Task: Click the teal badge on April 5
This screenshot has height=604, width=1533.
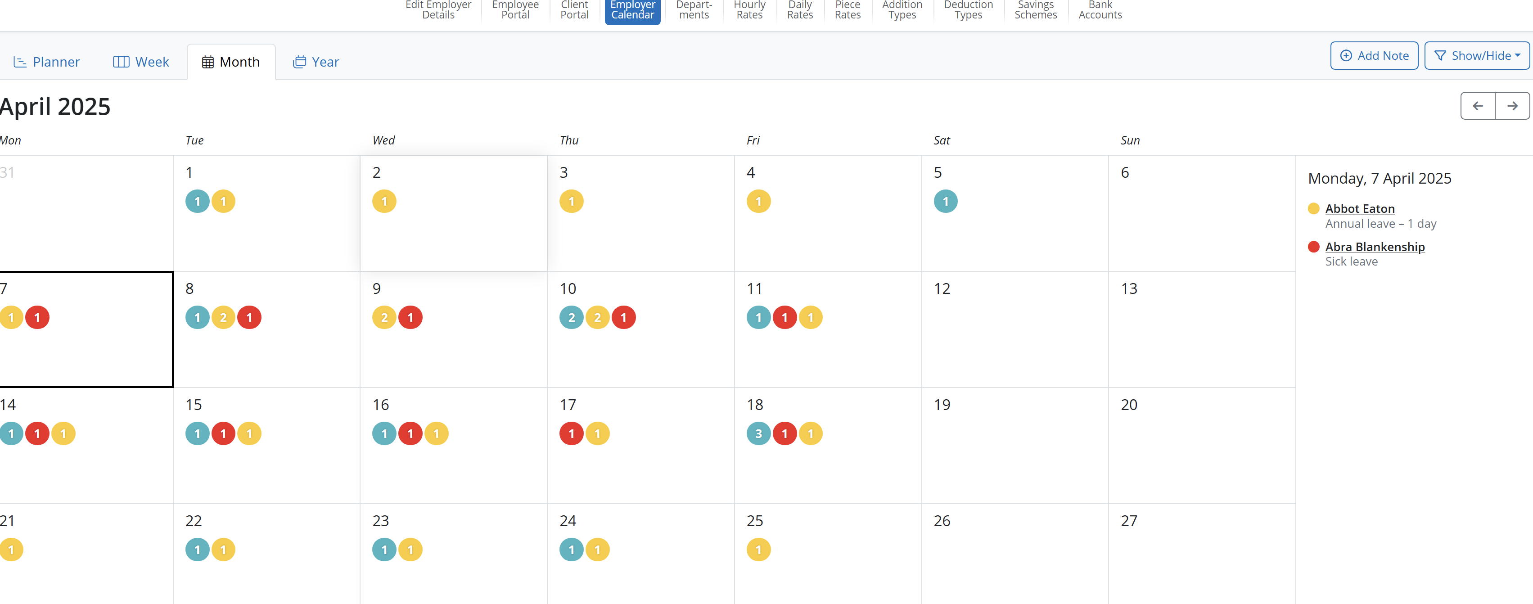Action: [946, 202]
